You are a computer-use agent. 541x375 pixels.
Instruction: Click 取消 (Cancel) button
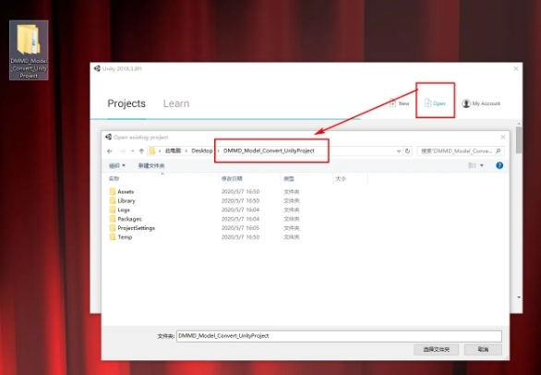tap(483, 349)
